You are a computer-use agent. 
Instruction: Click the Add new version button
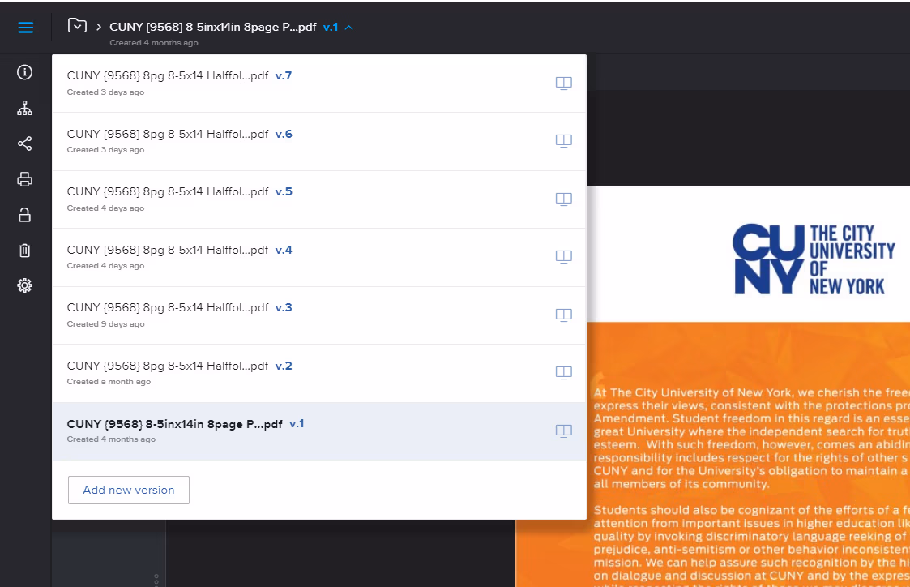point(129,490)
